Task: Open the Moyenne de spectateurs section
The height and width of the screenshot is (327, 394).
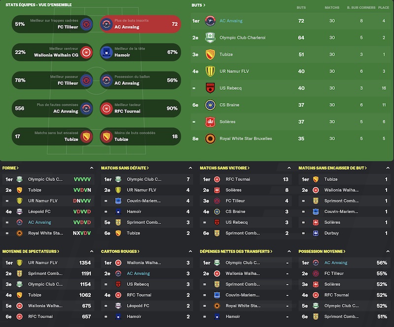Action: [31, 251]
